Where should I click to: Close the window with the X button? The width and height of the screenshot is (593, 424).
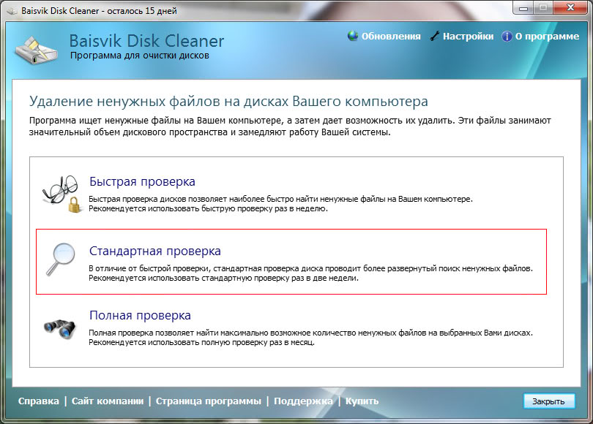(571, 8)
